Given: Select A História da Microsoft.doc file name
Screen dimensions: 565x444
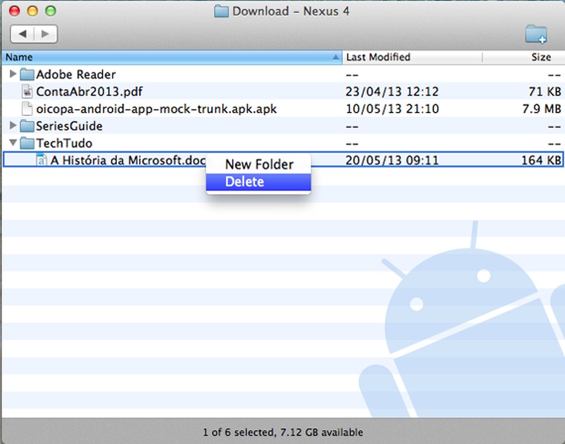Looking at the screenshot, I should pyautogui.click(x=128, y=160).
